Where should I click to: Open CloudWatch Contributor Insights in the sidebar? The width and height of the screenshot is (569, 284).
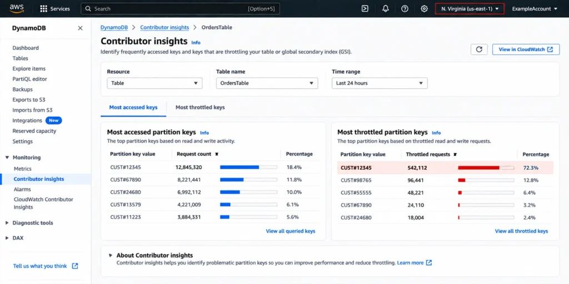click(43, 203)
